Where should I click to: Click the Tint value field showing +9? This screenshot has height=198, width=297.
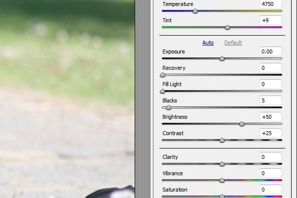[x=270, y=20]
